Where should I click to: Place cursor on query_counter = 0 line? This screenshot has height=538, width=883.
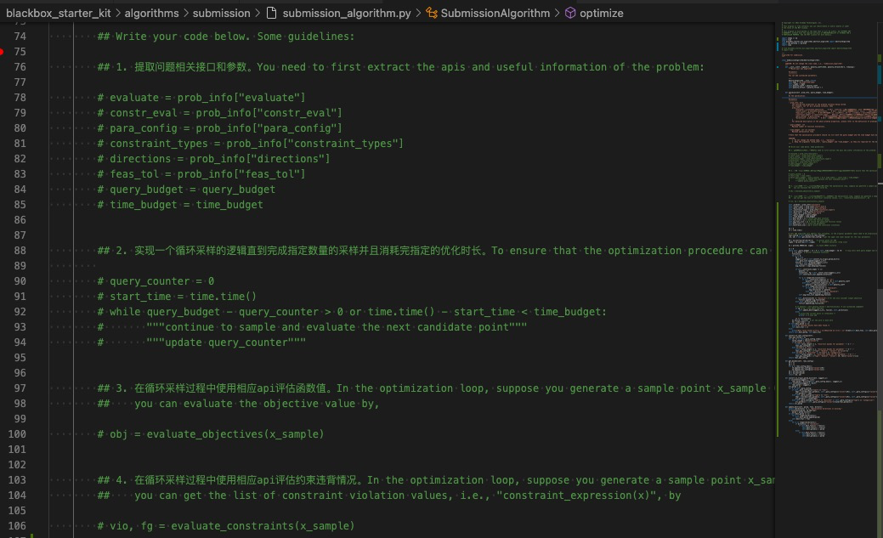coord(161,281)
